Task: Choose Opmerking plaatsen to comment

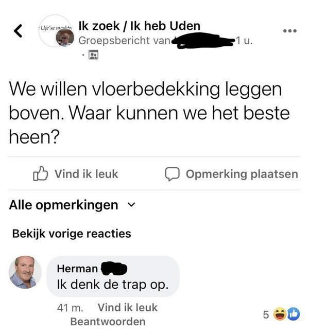Action: pyautogui.click(x=242, y=174)
